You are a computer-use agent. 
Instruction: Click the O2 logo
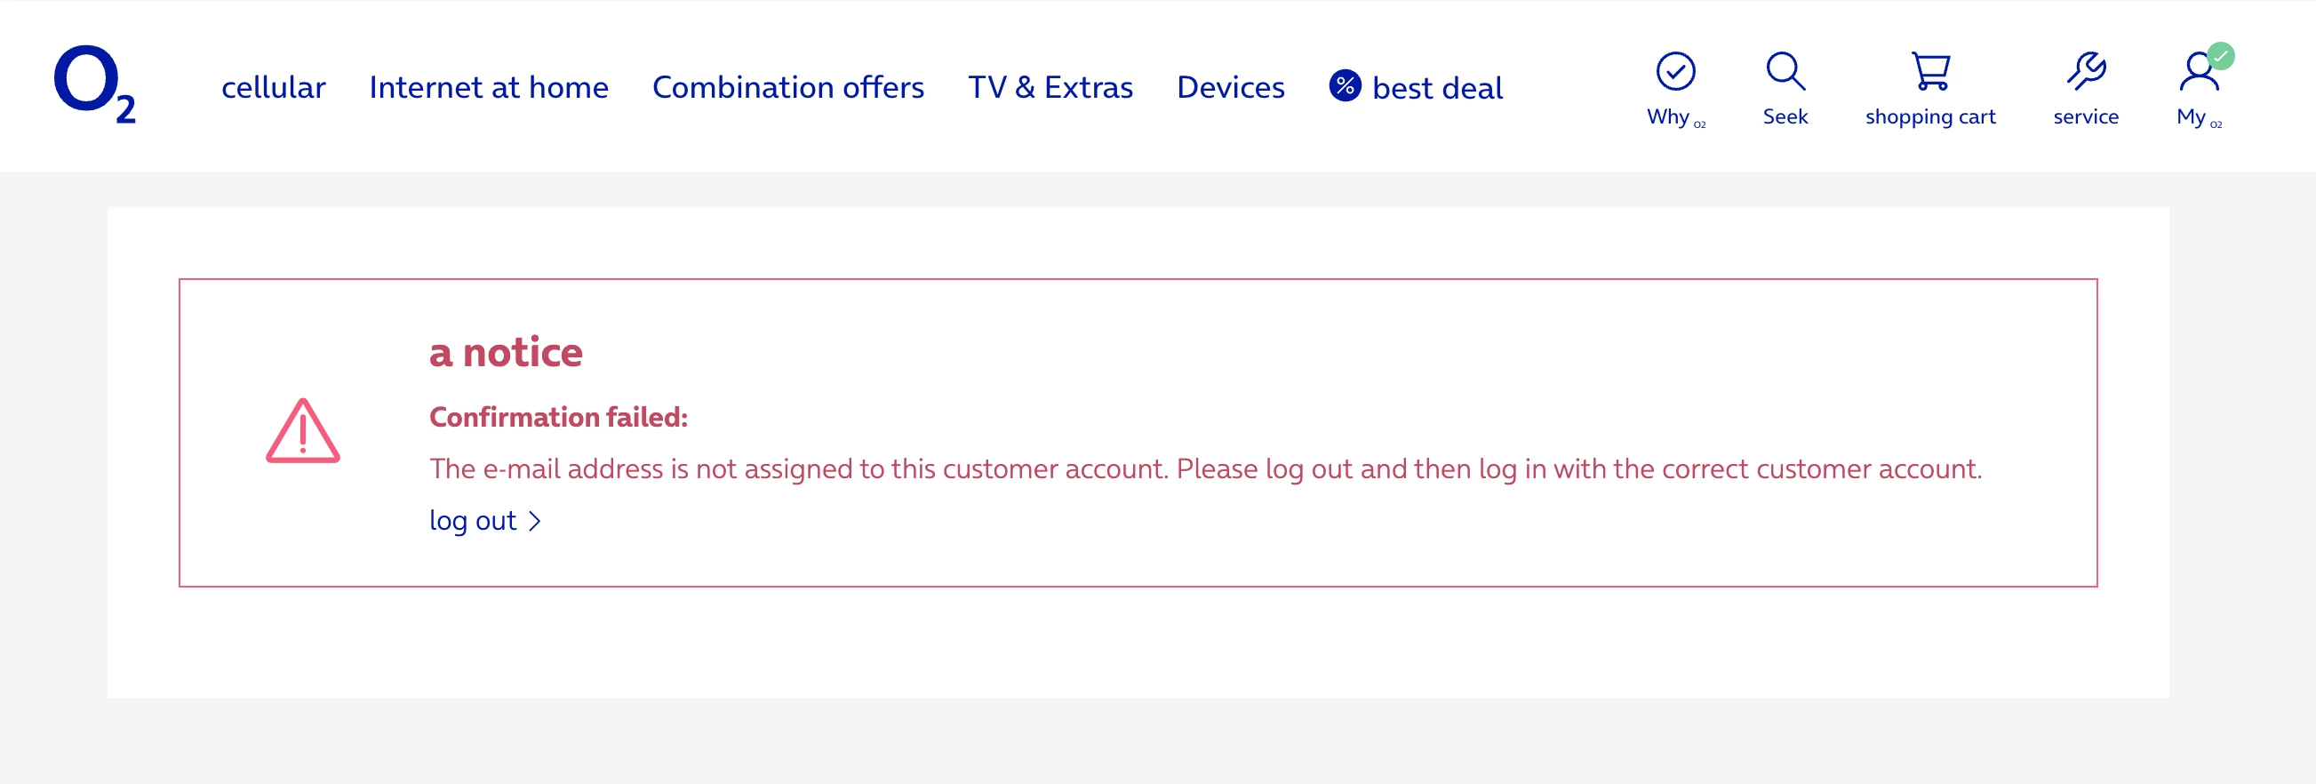pyautogui.click(x=94, y=84)
